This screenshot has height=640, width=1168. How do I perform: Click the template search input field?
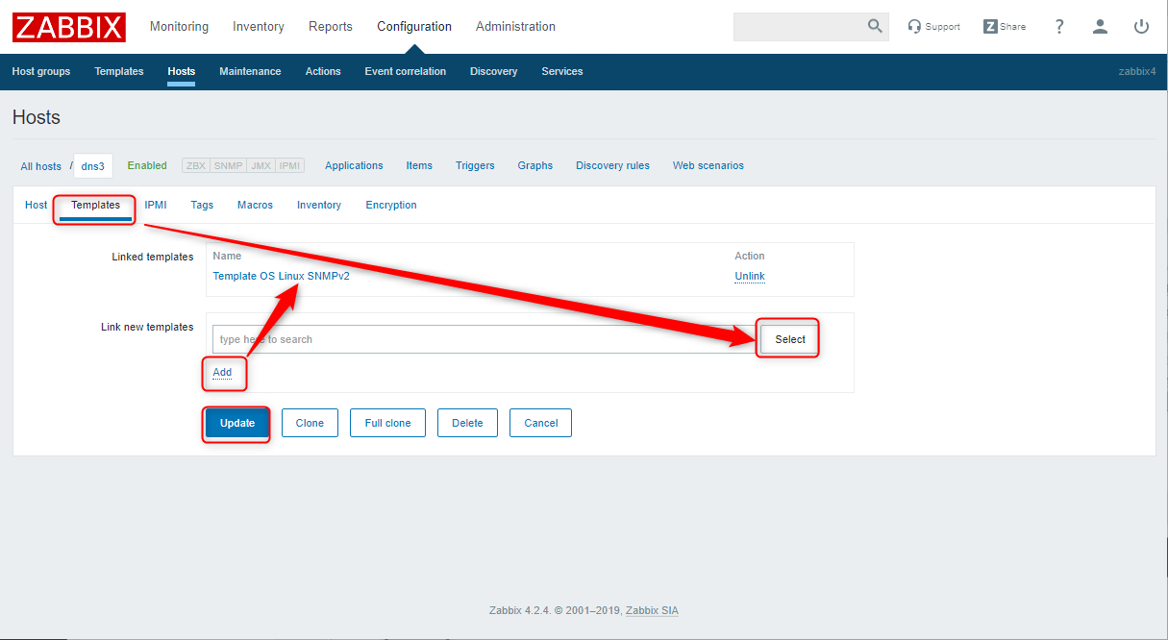pos(485,339)
